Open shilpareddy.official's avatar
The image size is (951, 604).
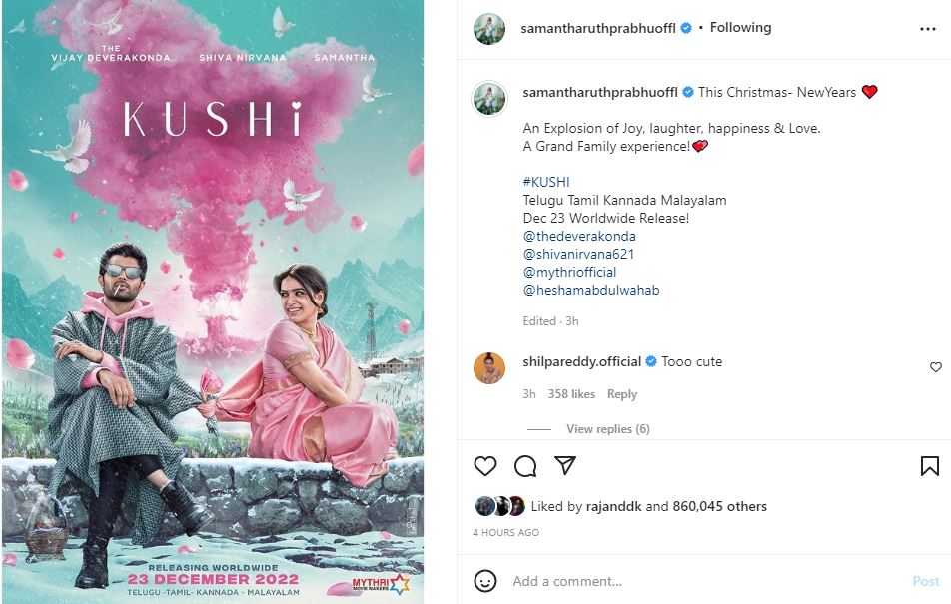click(489, 368)
